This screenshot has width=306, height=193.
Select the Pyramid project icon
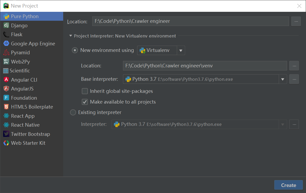pos(6,52)
